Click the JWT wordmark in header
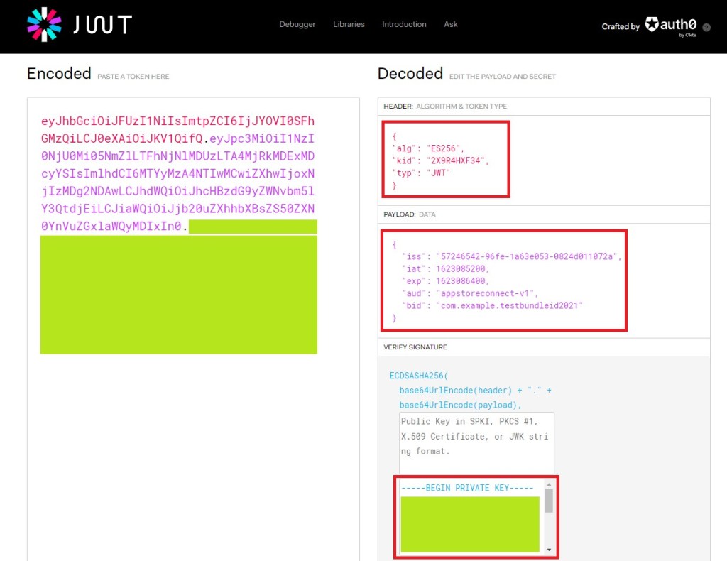Viewport: 727px width, 561px height. [102, 25]
